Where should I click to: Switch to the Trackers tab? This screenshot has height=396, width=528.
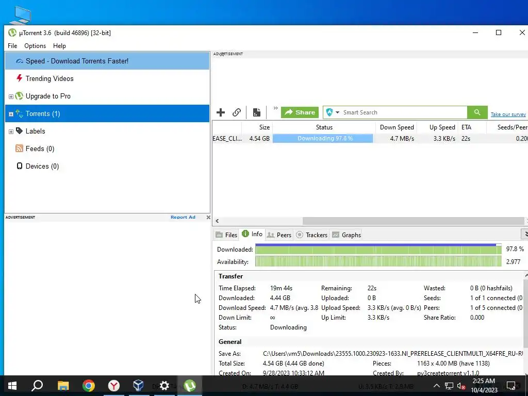click(x=312, y=235)
